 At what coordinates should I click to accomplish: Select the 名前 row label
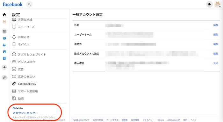(77, 25)
